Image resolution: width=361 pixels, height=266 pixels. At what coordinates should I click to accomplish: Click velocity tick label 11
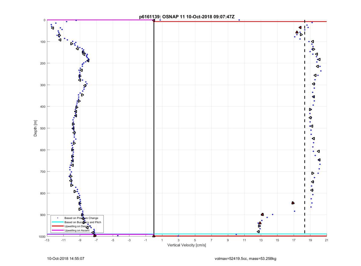coord(244,240)
